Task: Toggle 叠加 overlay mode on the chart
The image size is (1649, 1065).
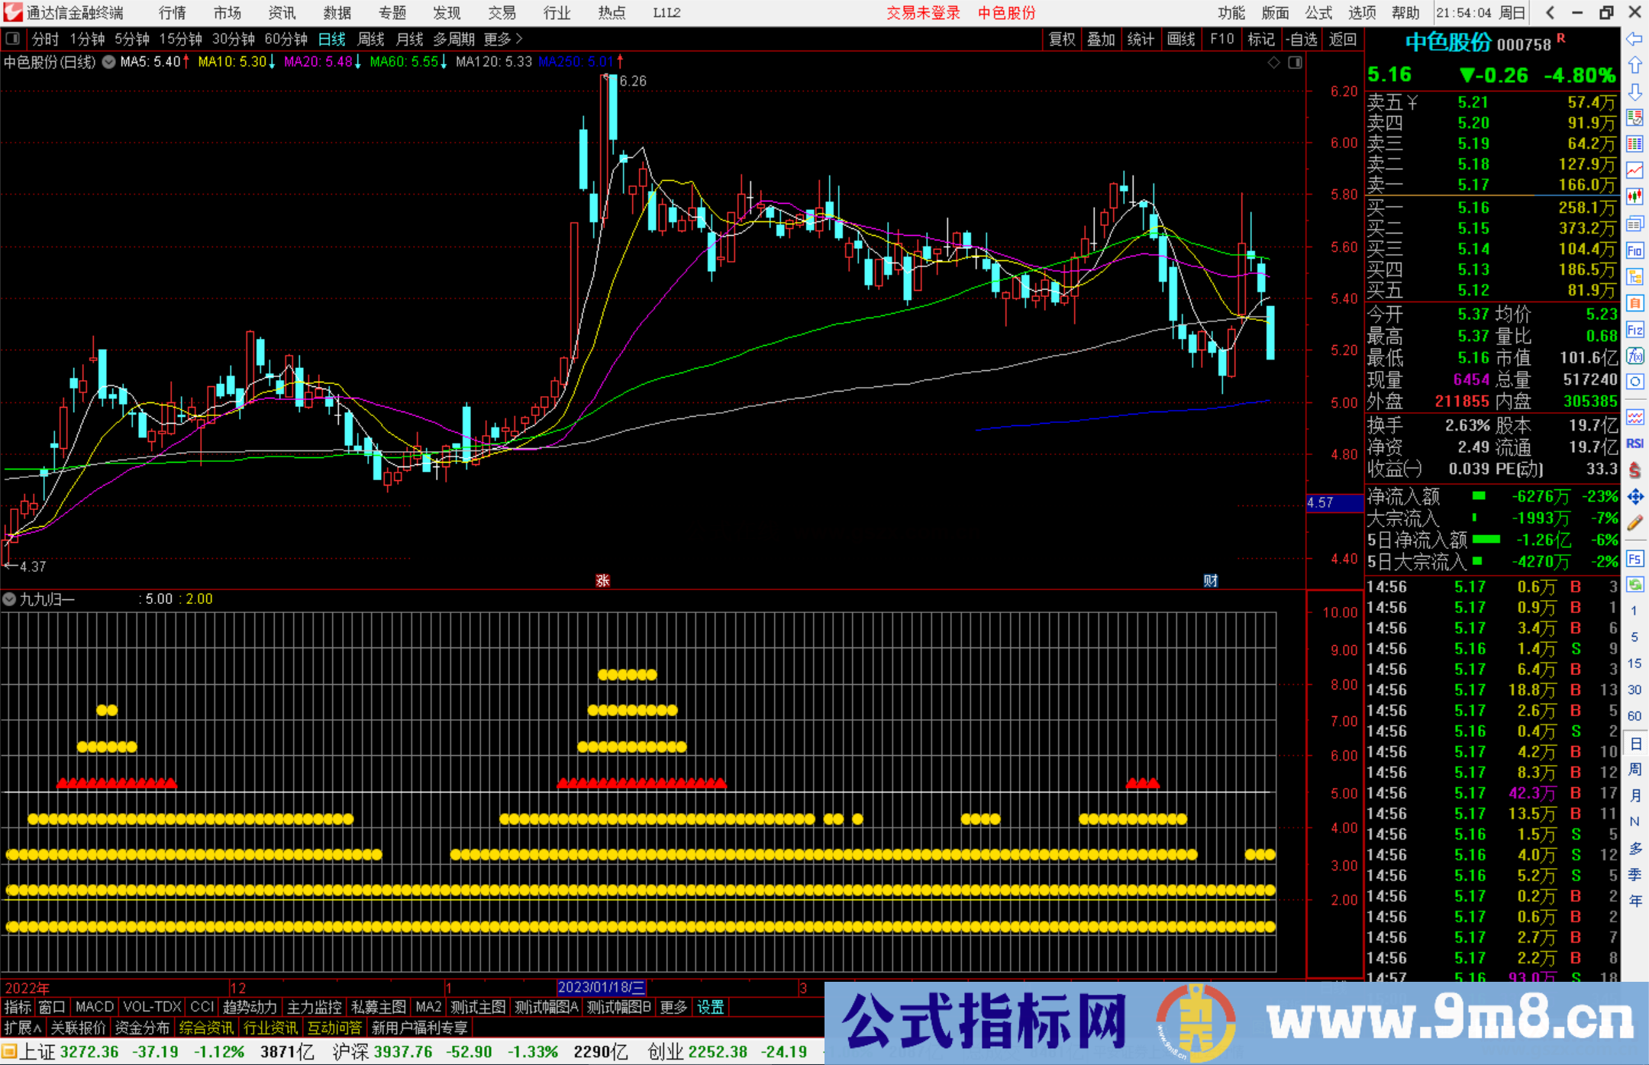Action: pos(1102,39)
